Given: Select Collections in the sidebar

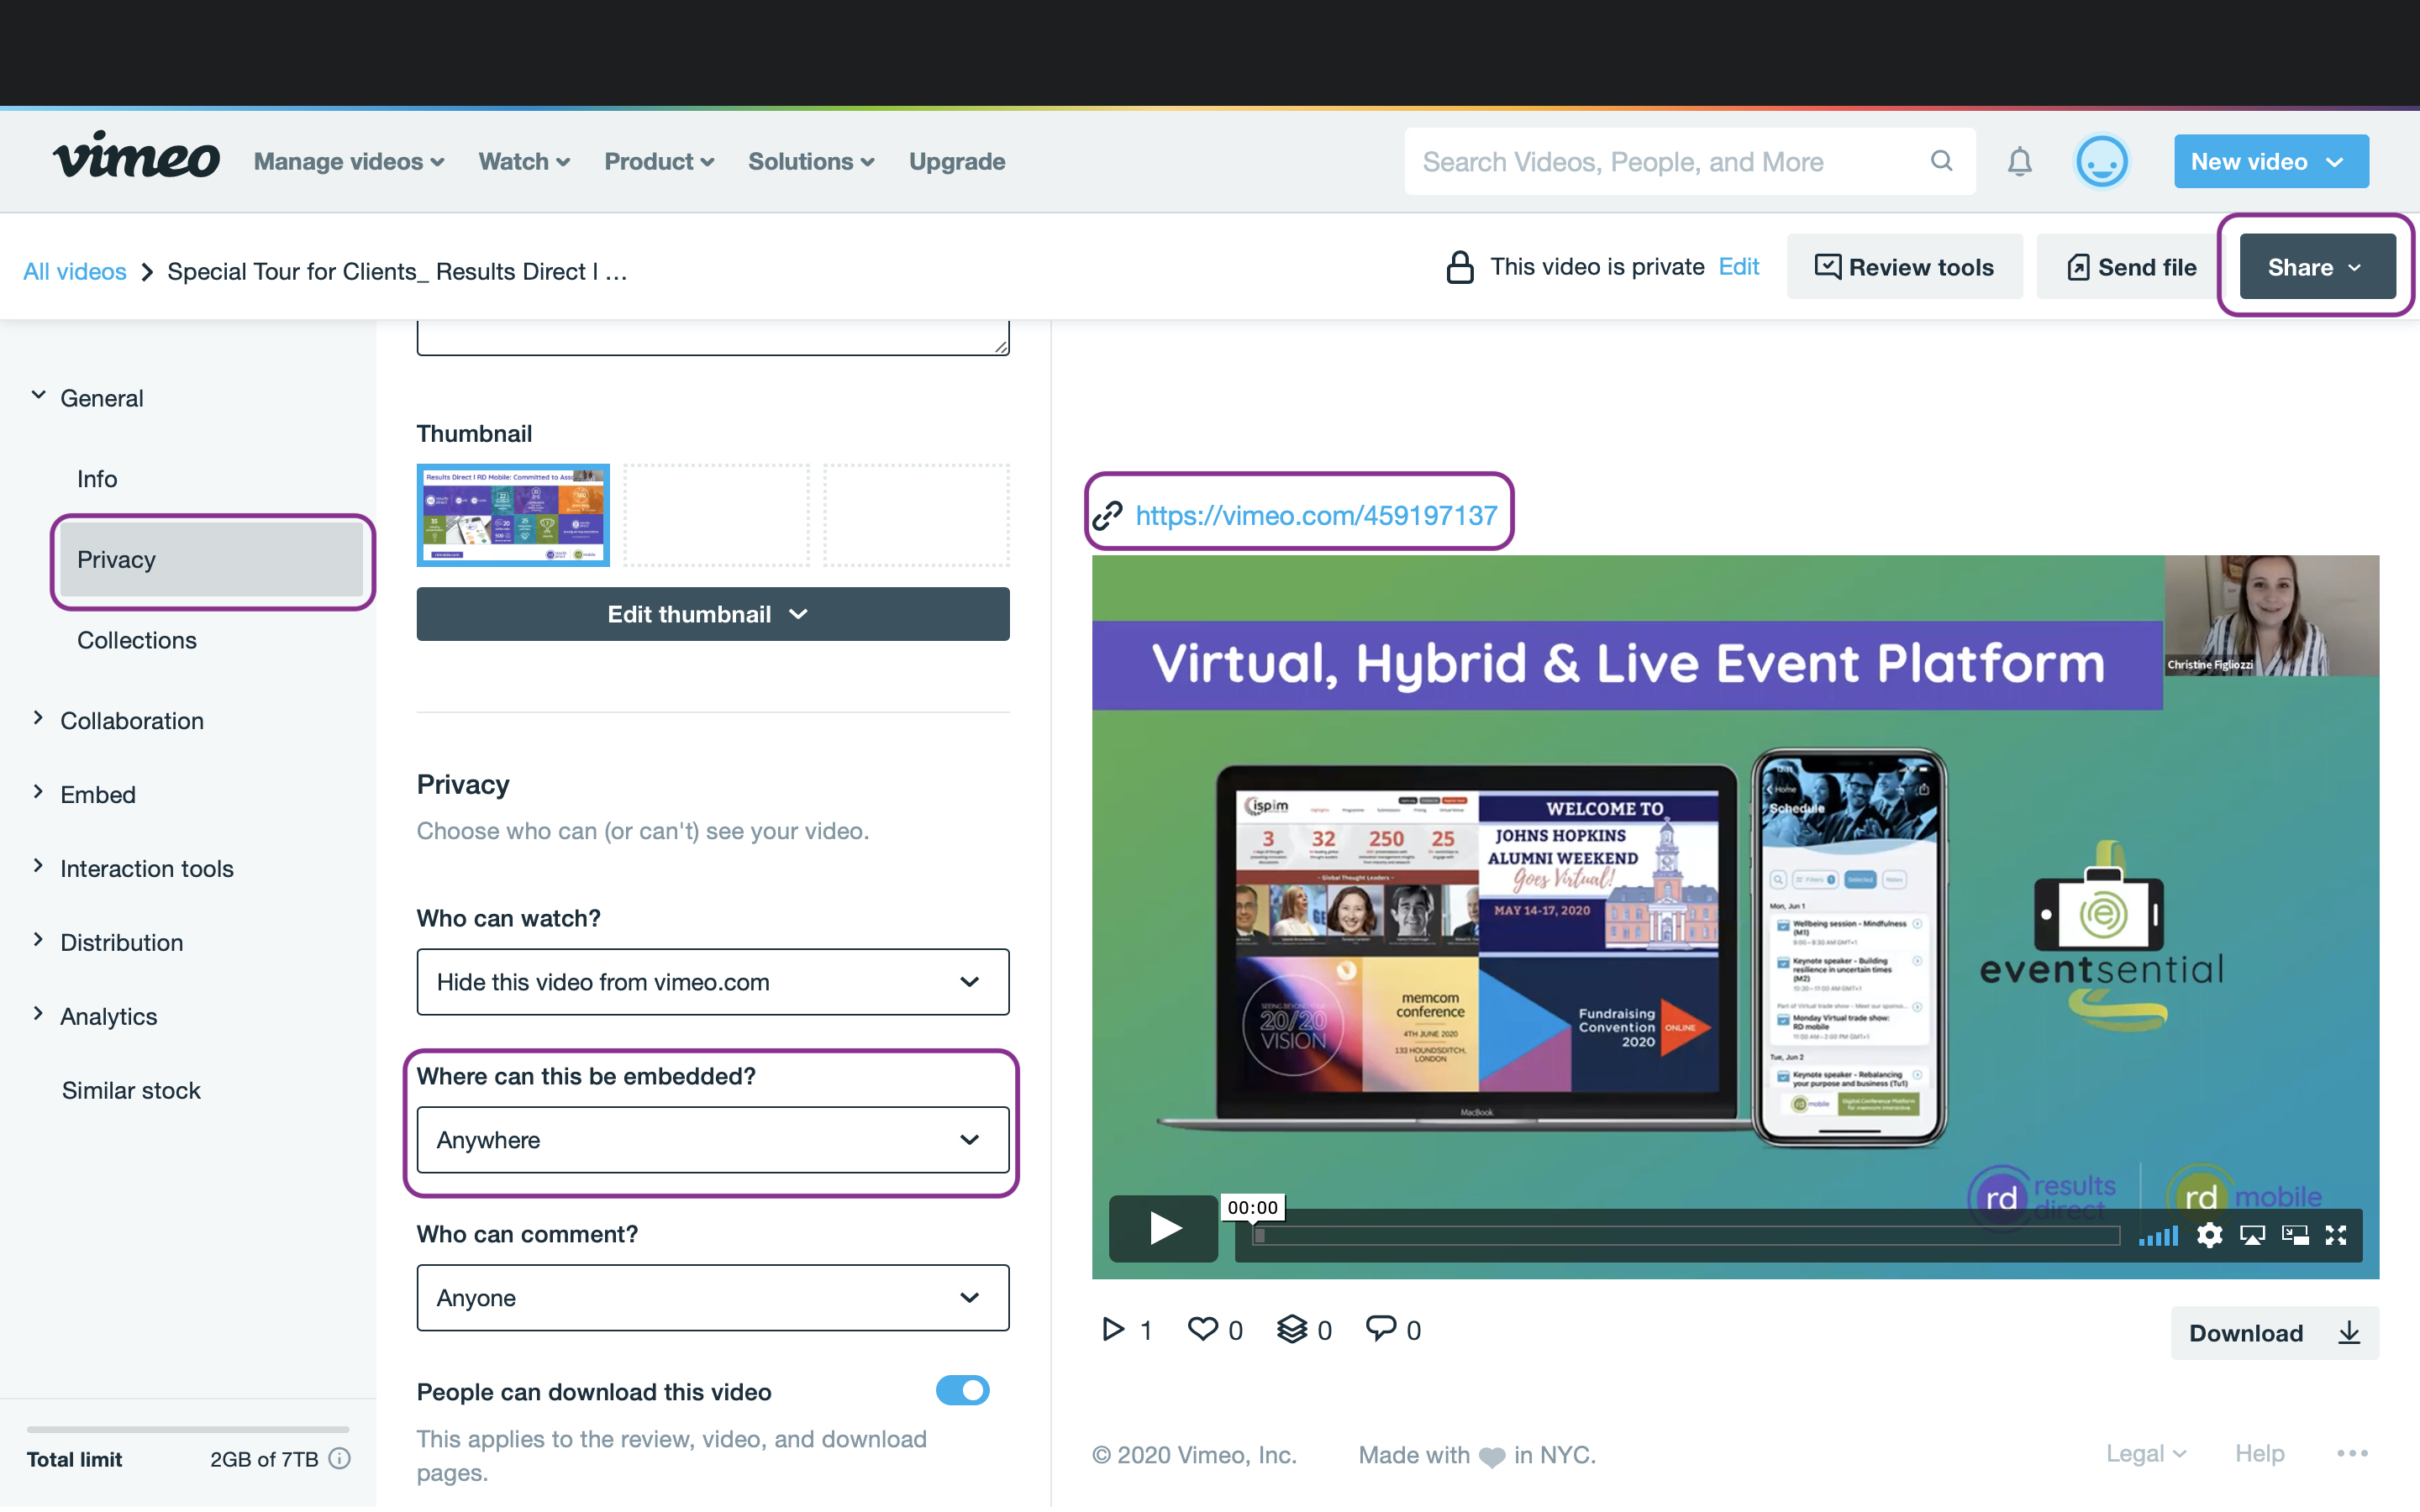Looking at the screenshot, I should coord(137,640).
